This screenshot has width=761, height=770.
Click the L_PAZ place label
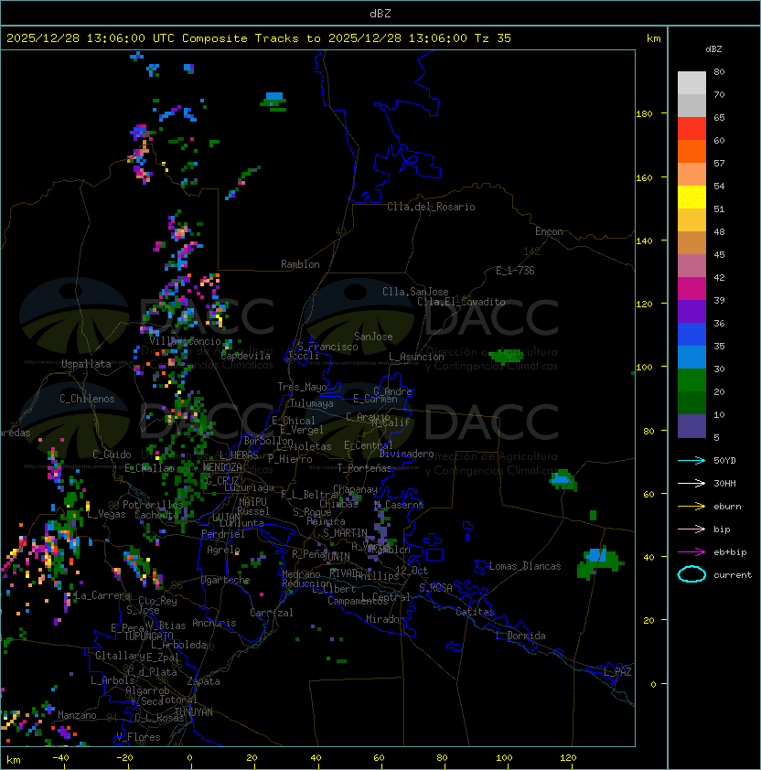[x=617, y=672]
